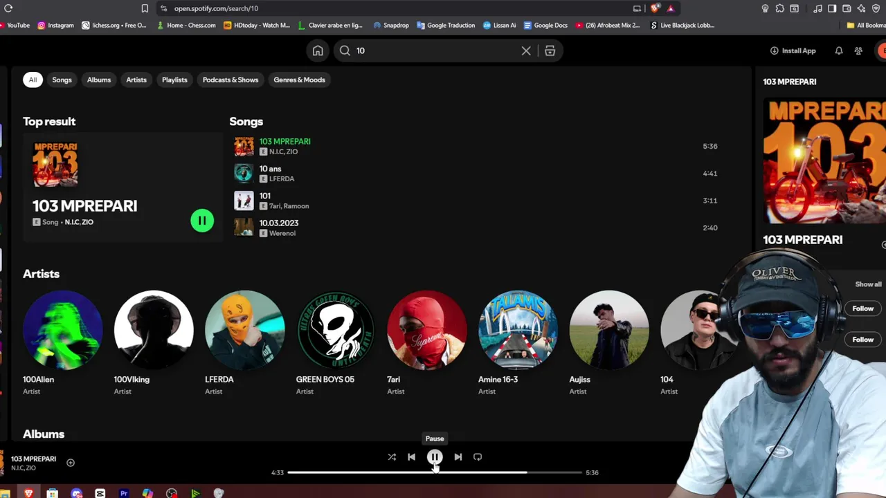The width and height of the screenshot is (886, 498).
Task: Open the All Bookmarks folder
Action: coord(865,25)
